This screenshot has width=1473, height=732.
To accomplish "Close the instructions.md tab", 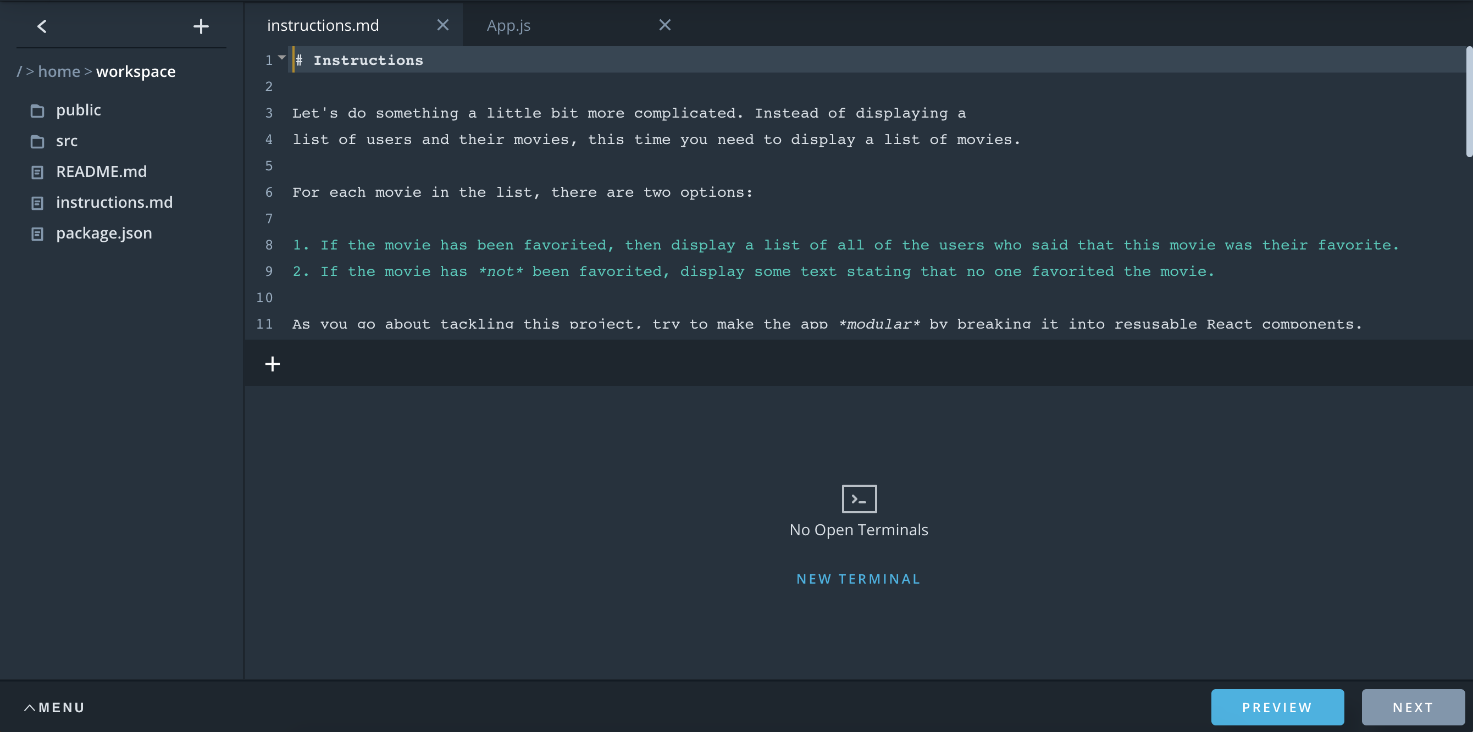I will [442, 25].
